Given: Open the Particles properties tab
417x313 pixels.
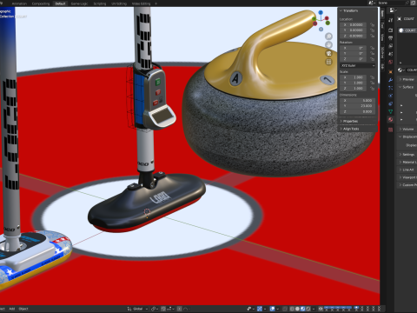Looking at the screenshot, I should [x=391, y=88].
